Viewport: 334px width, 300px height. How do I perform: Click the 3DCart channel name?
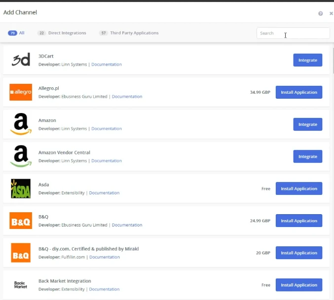pos(46,56)
